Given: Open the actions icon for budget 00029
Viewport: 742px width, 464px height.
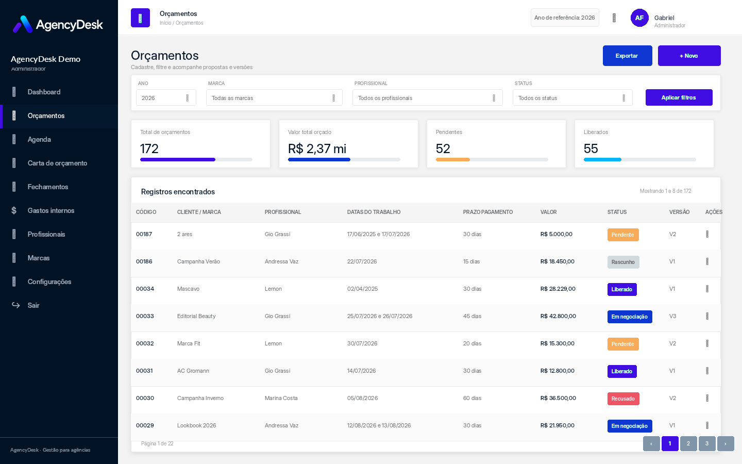Looking at the screenshot, I should click(x=707, y=425).
